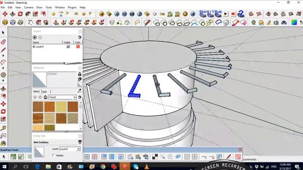Open the File menu
The width and height of the screenshot is (303, 170).
(x=3, y=8)
